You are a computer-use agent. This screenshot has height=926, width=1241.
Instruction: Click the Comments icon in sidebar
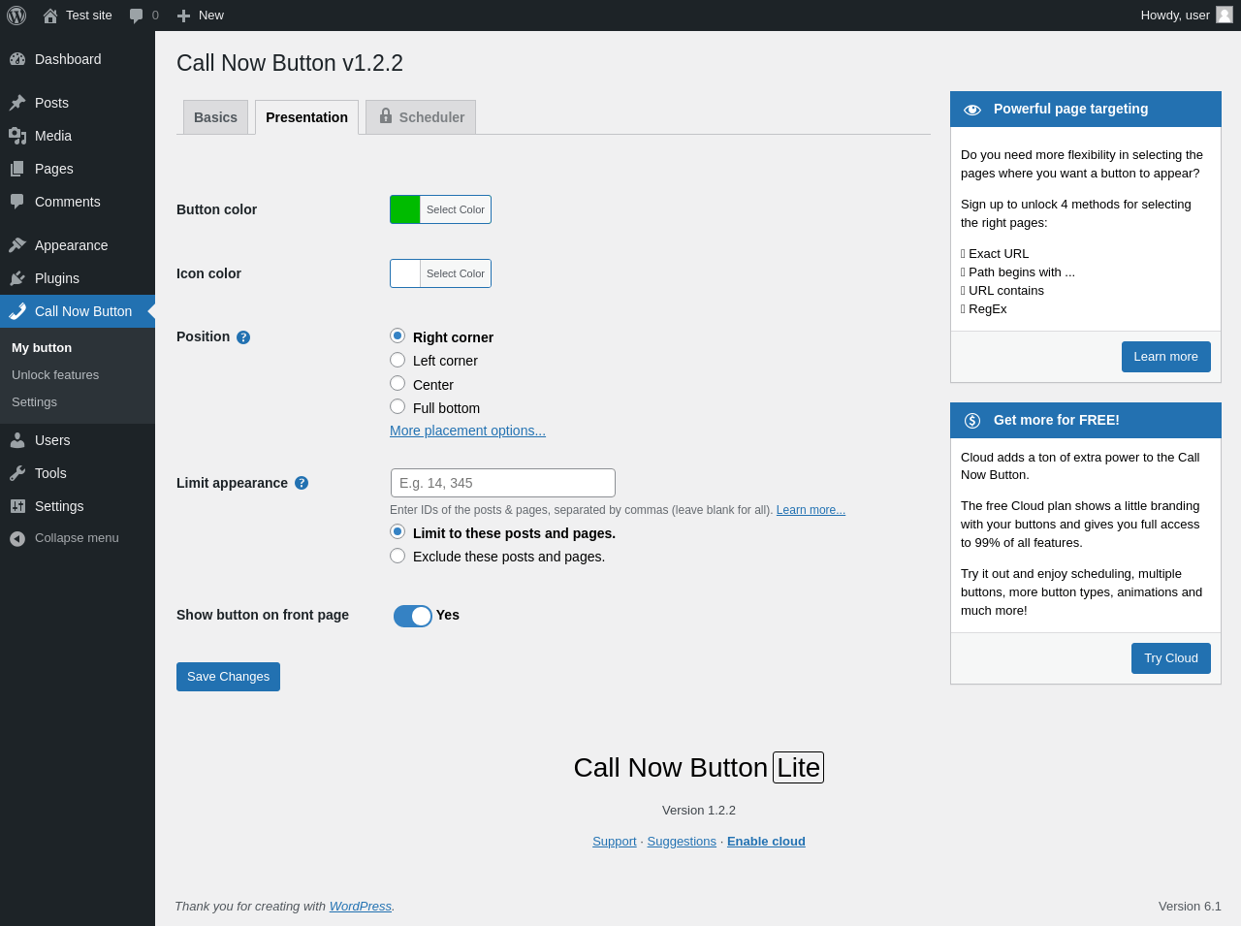pyautogui.click(x=17, y=202)
